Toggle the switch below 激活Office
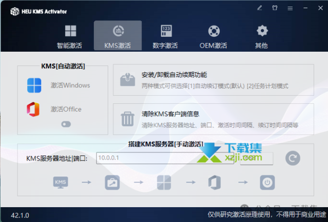 [x=66, y=124]
